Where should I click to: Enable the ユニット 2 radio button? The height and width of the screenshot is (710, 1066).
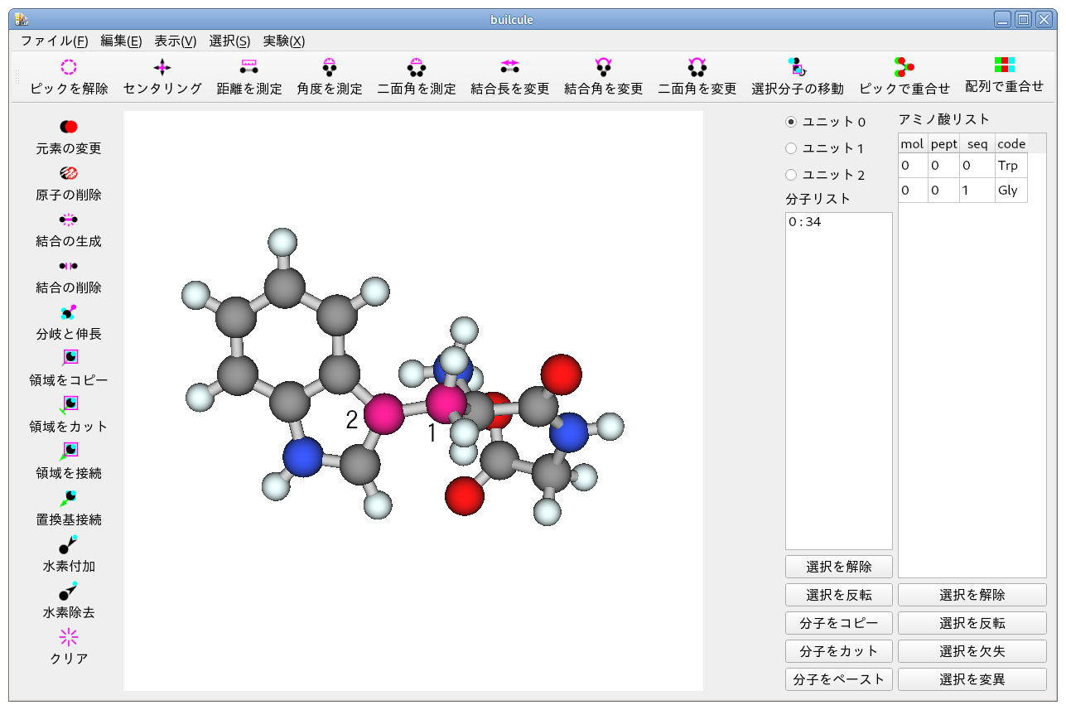click(x=791, y=175)
